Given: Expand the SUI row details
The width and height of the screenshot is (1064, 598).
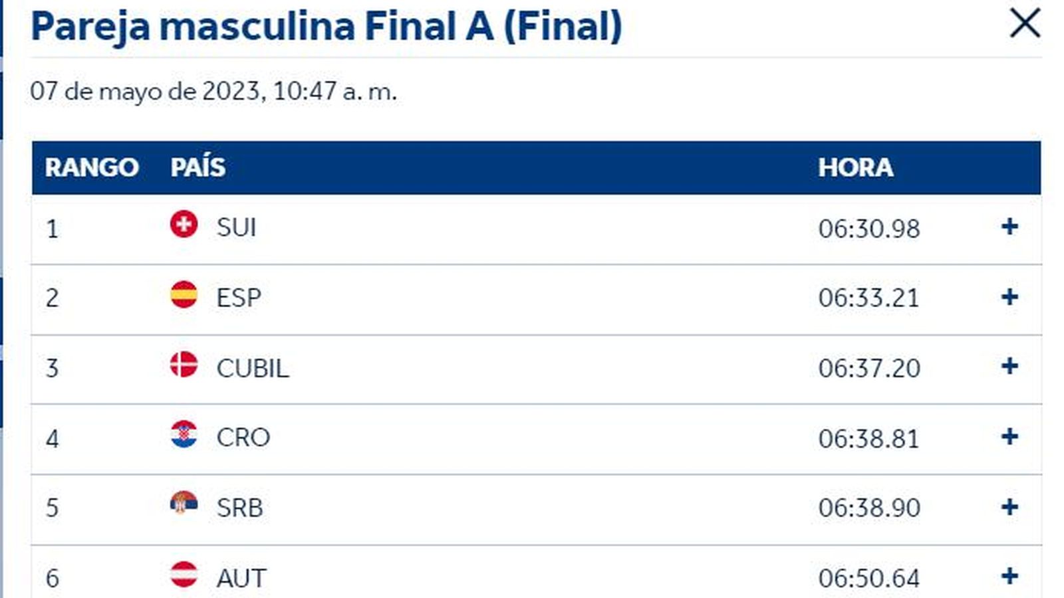Looking at the screenshot, I should click(1009, 227).
